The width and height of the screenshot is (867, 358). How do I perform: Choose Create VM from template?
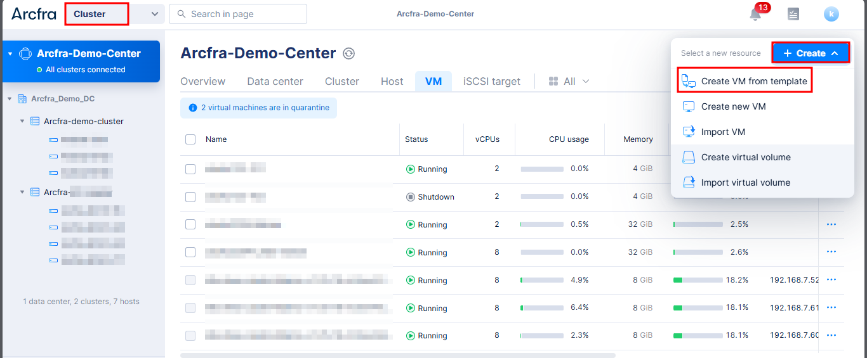coord(753,81)
